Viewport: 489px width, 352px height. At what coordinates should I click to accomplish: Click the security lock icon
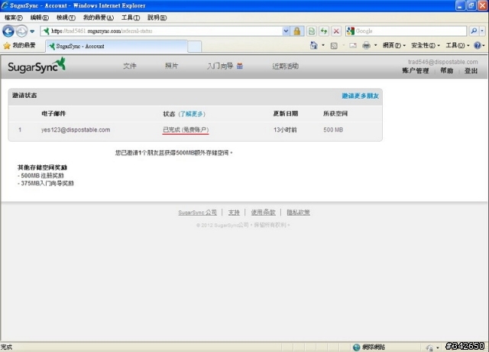(296, 31)
